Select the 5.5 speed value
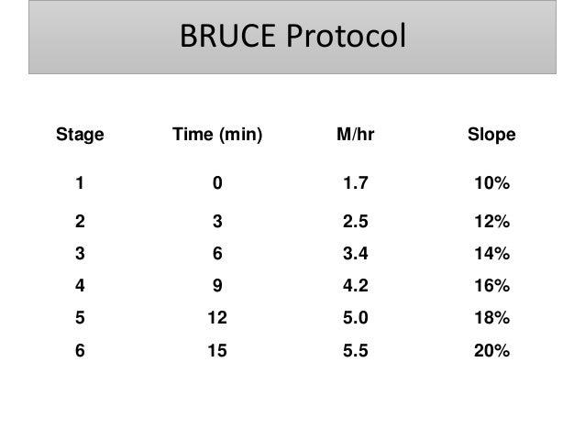The width and height of the screenshot is (585, 439). click(356, 351)
